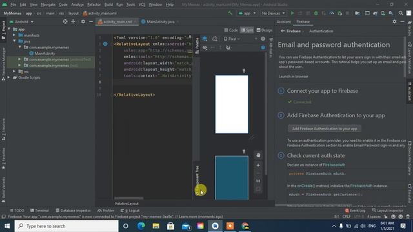Image resolution: width=413 pixels, height=232 pixels.
Task: Open File Explorer from the taskbar
Action: click(156, 226)
